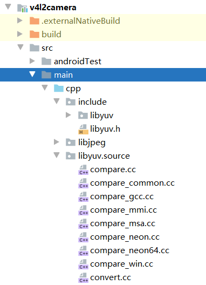This screenshot has width=206, height=285.
Task: Open the compare_common.cc file name
Action: 133,183
